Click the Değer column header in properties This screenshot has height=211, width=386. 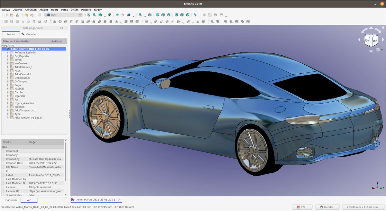tap(46, 142)
